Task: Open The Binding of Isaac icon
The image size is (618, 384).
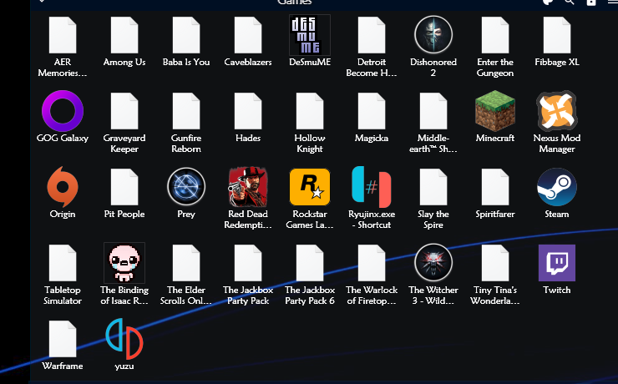Action: pos(124,263)
